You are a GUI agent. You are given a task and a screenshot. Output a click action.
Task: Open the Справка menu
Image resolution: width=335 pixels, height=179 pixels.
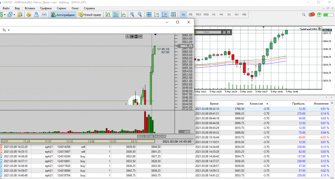click(89, 8)
